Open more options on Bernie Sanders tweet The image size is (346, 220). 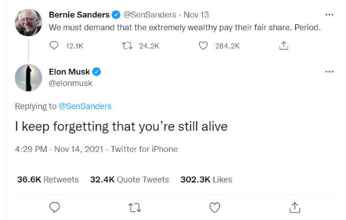point(329,15)
